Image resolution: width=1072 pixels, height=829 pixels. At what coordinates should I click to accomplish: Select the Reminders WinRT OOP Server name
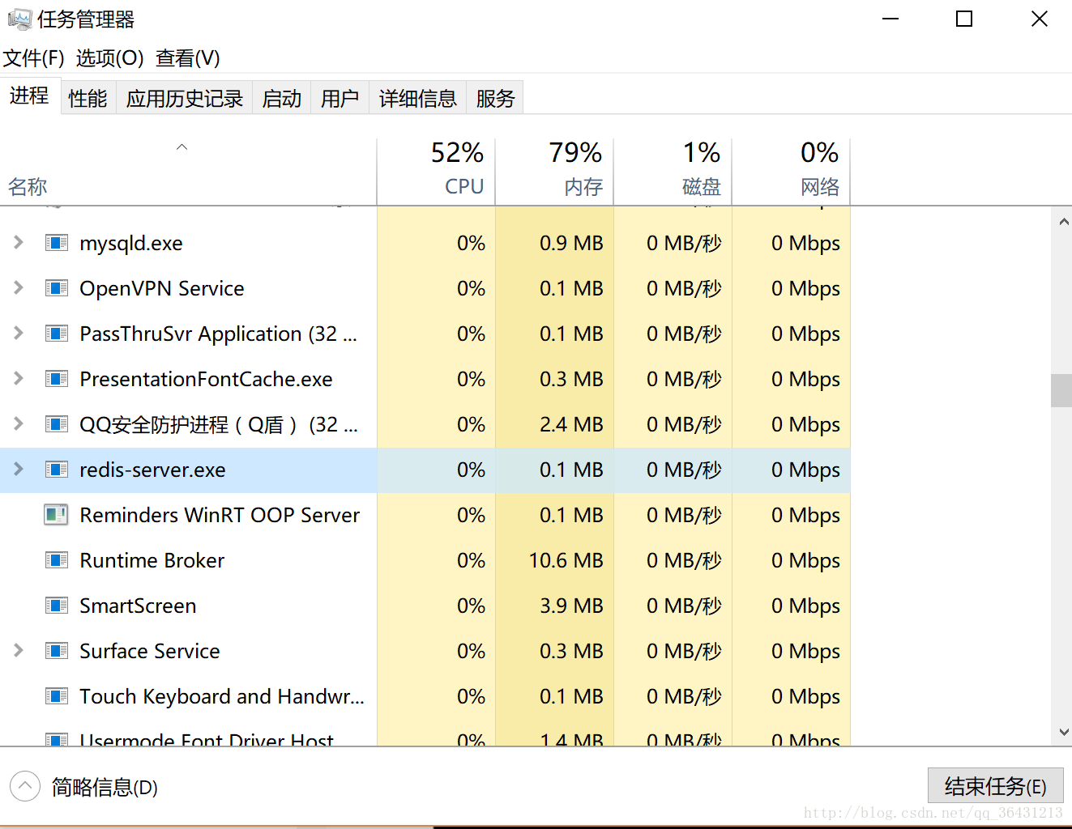coord(220,515)
